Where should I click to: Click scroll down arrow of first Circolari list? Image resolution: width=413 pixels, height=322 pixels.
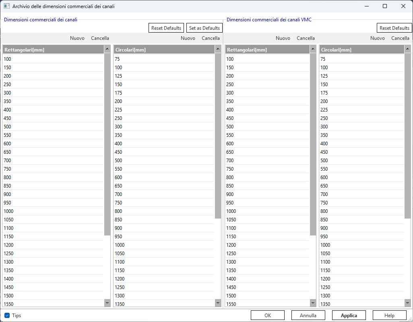pos(218,303)
